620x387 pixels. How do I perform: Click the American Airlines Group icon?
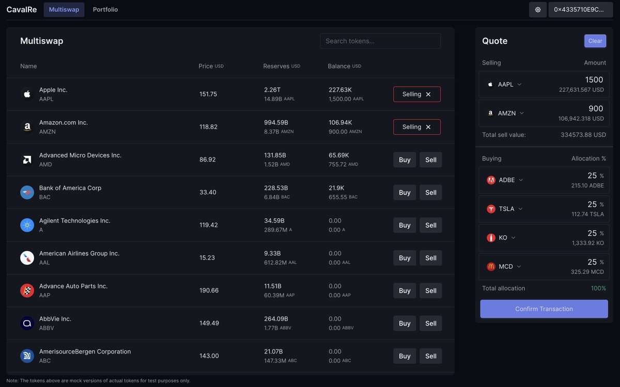tap(27, 257)
